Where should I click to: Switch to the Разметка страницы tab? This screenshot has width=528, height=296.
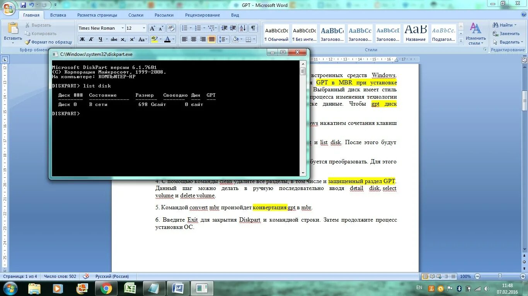tap(97, 15)
